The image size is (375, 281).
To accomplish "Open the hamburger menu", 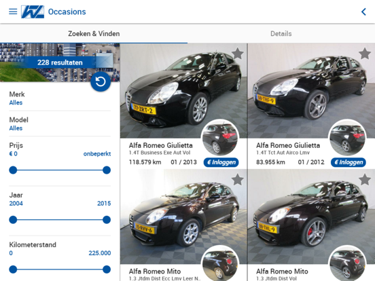I will (x=13, y=12).
